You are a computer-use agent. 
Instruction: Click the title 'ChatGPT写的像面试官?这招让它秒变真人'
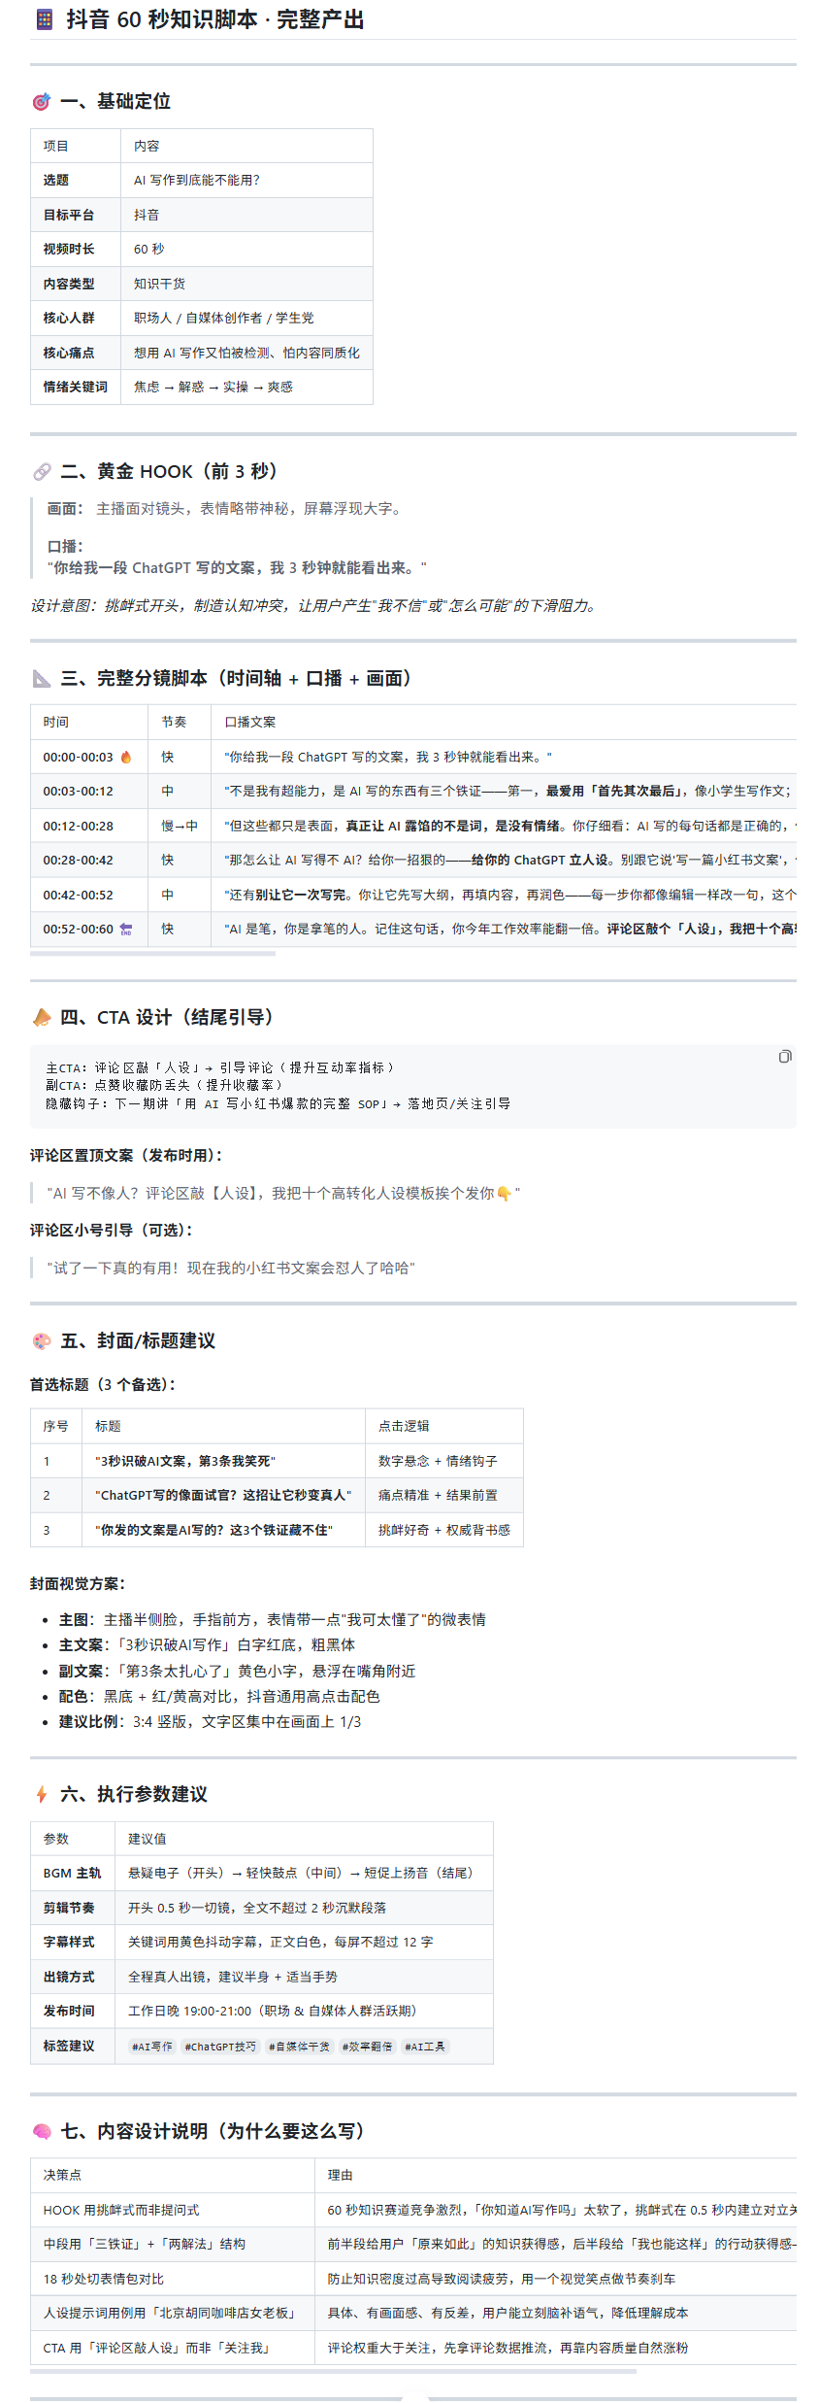pyautogui.click(x=223, y=1495)
